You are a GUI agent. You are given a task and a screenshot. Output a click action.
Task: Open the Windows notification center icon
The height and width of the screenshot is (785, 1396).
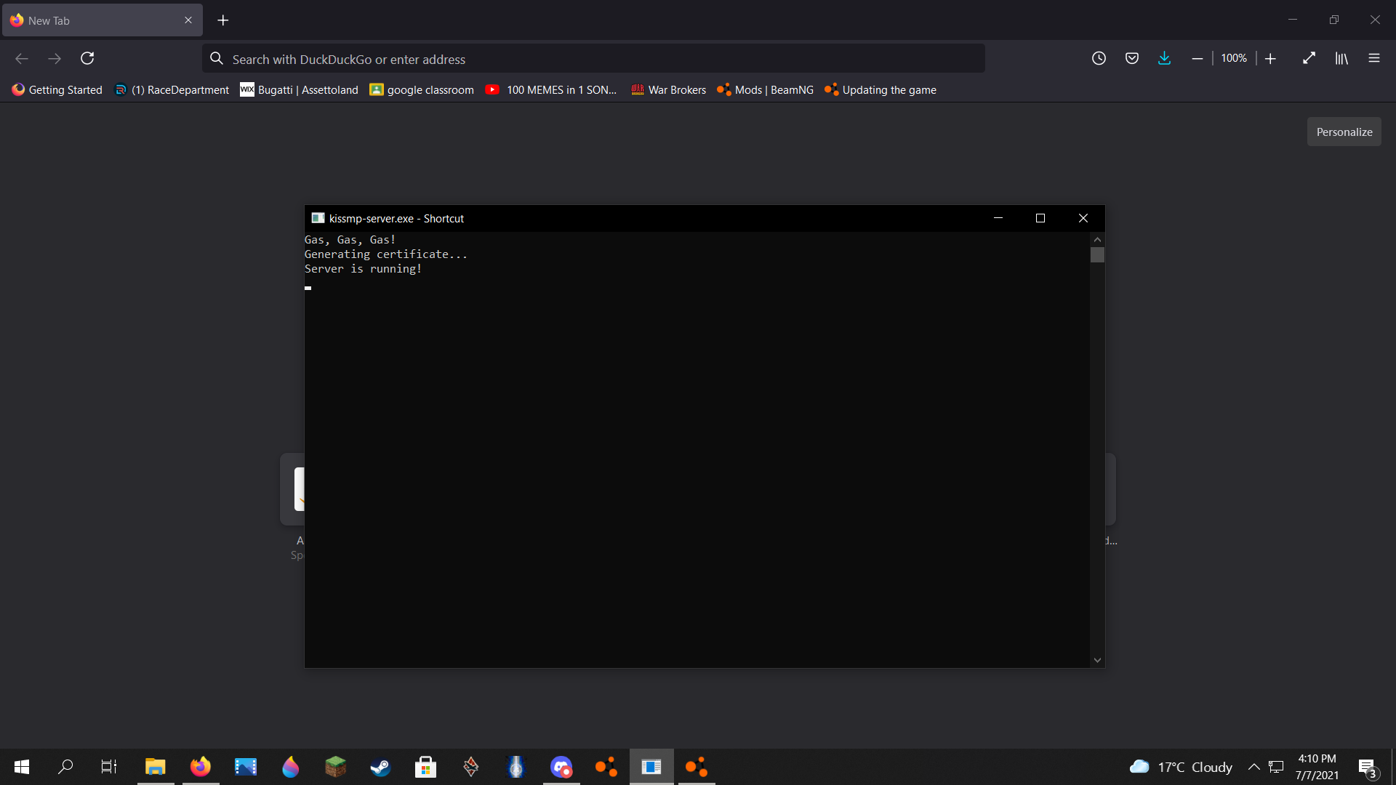(x=1367, y=767)
